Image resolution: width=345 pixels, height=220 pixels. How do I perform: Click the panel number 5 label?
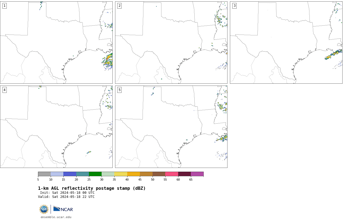[x=119, y=90]
